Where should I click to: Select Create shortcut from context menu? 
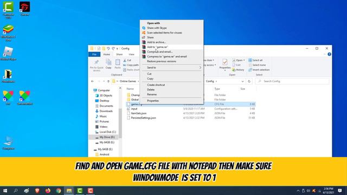click(x=172, y=85)
